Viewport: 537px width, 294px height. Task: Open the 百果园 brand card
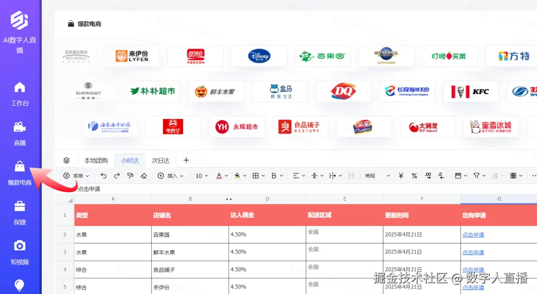pyautogui.click(x=323, y=56)
